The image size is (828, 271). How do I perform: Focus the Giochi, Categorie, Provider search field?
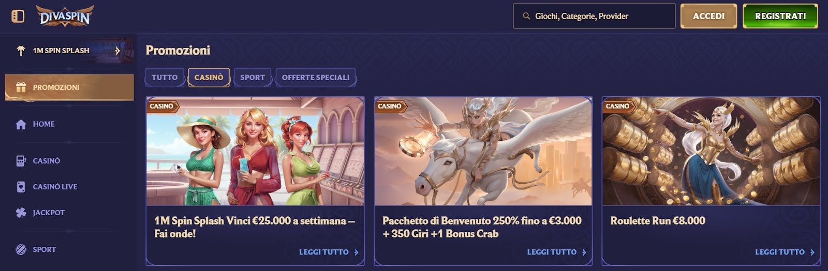click(x=594, y=16)
